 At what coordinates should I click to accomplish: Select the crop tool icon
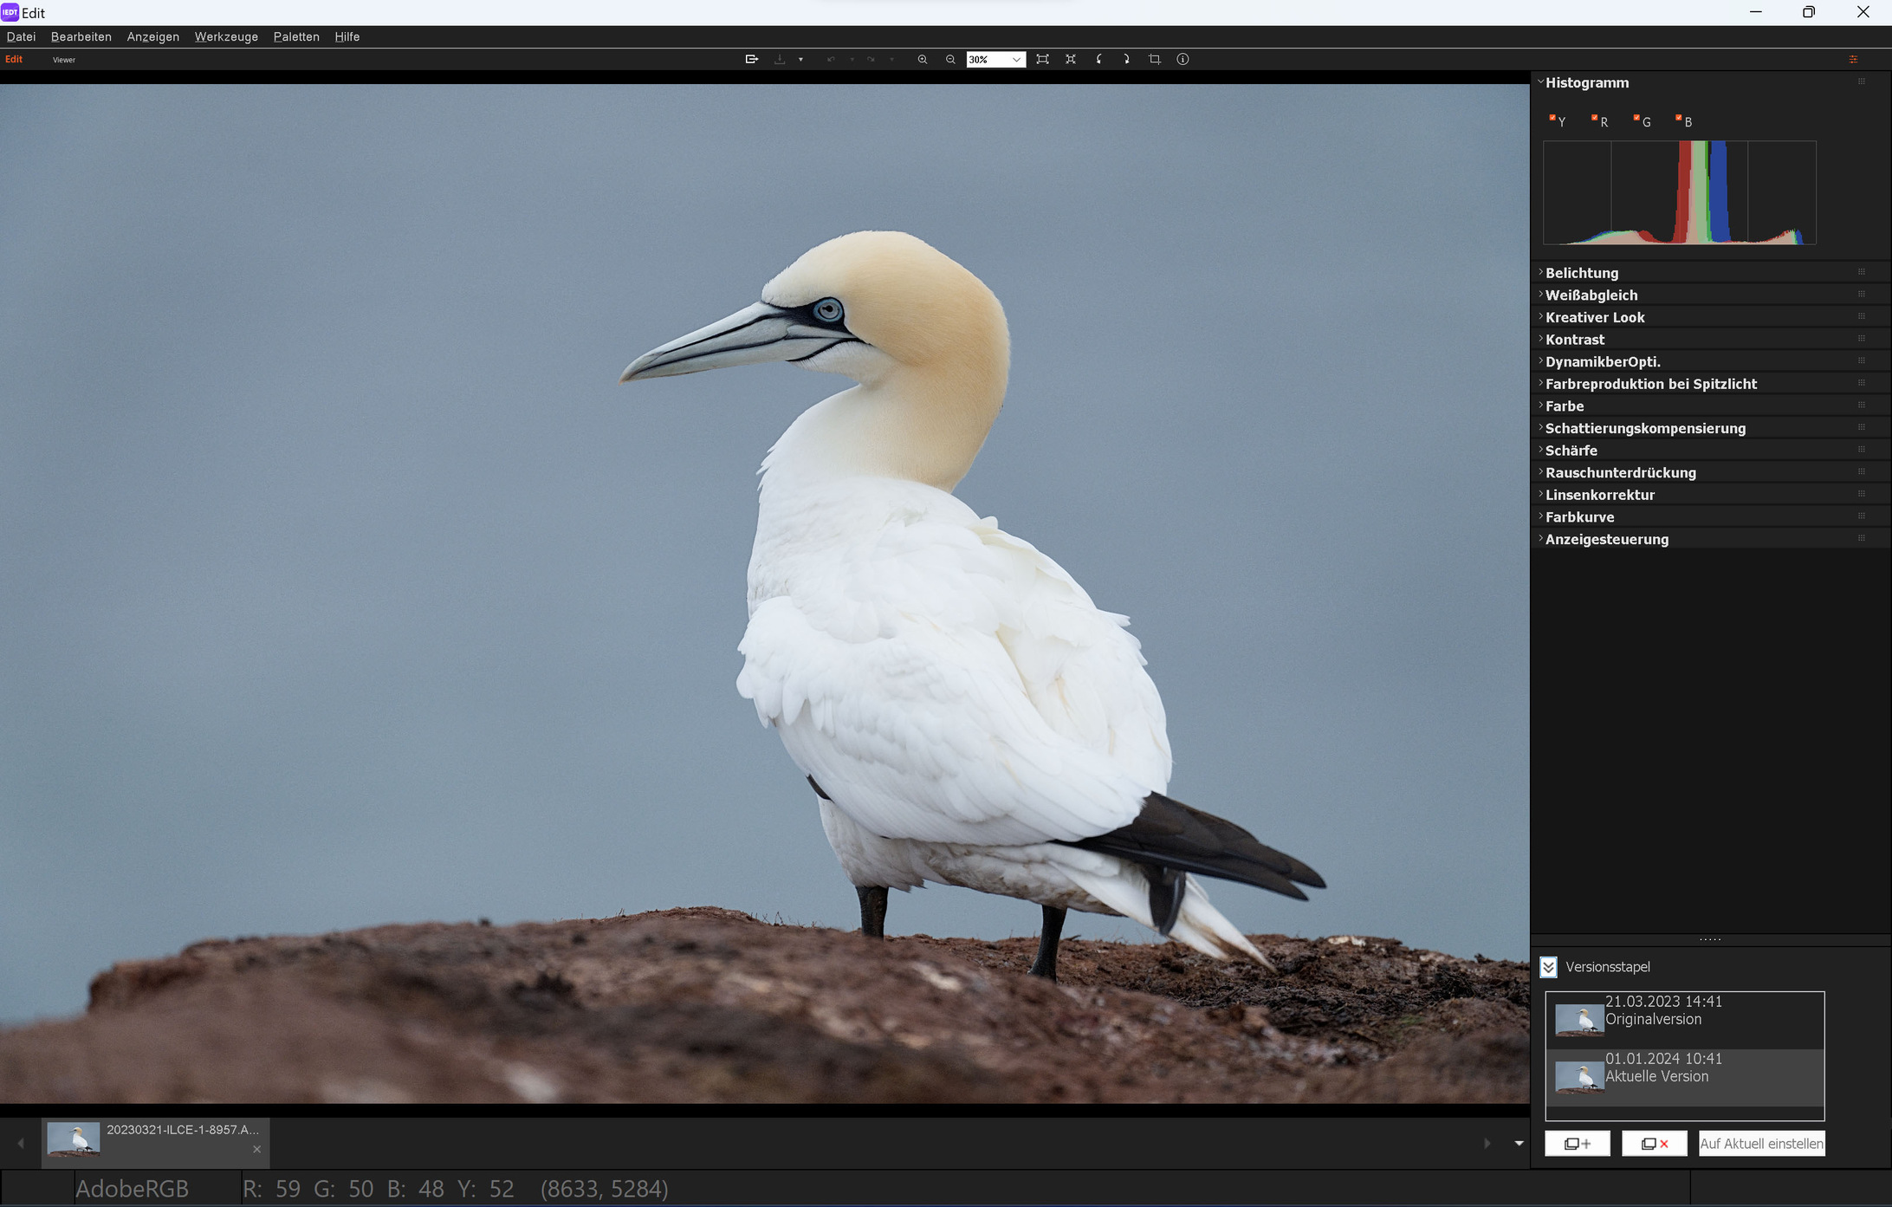1155,60
